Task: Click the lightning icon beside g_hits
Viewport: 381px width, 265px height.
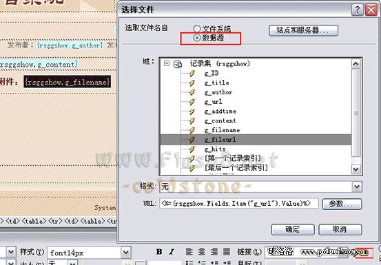Action: click(192, 149)
